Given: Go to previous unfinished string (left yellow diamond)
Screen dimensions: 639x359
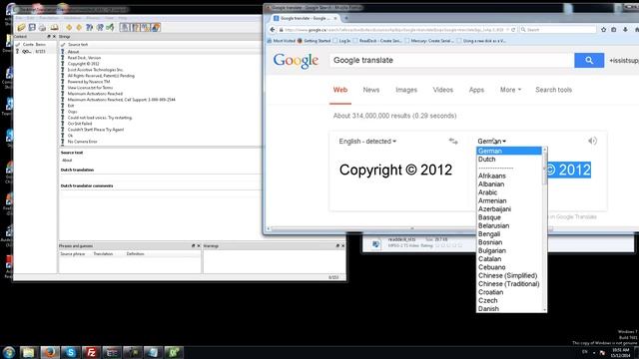Looking at the screenshot, I should point(69,27).
